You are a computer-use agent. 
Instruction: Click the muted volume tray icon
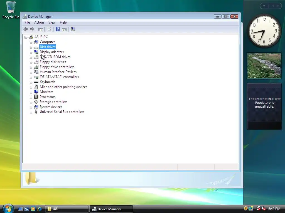pos(264,209)
